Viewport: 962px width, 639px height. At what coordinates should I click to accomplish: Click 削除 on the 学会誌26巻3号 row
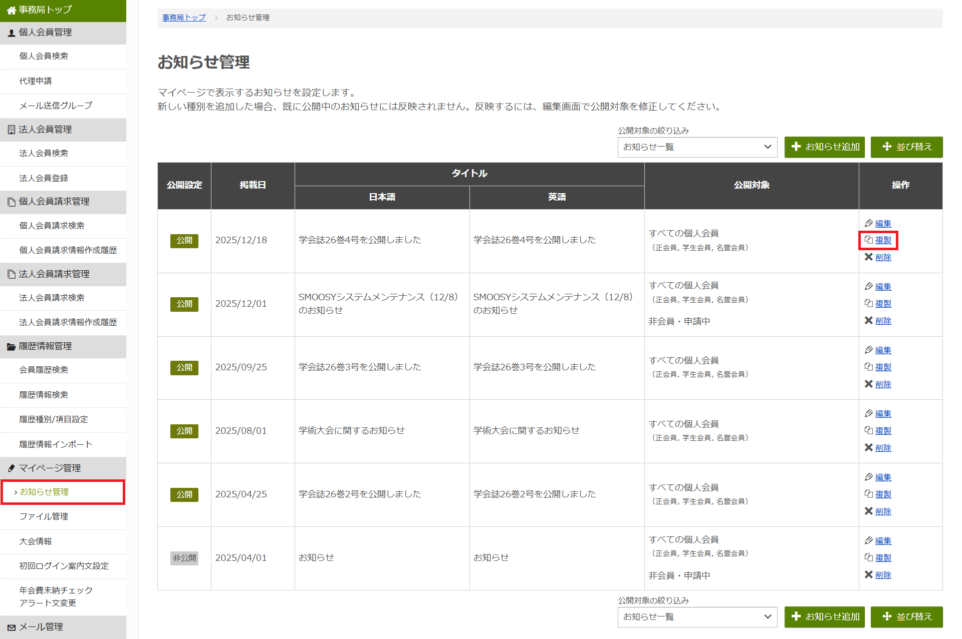(883, 384)
